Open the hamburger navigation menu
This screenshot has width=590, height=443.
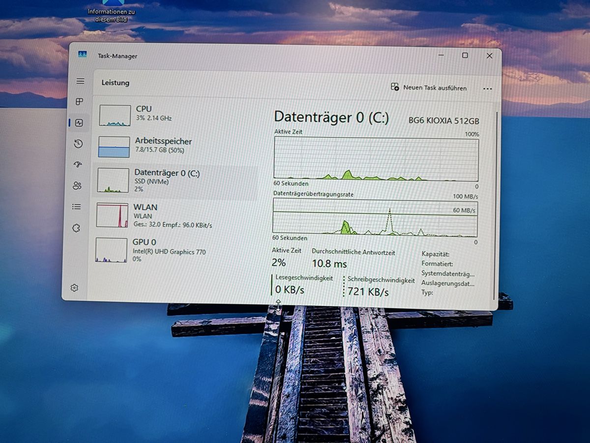tap(80, 81)
